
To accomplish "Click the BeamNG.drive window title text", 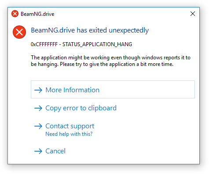I will 37,14.
